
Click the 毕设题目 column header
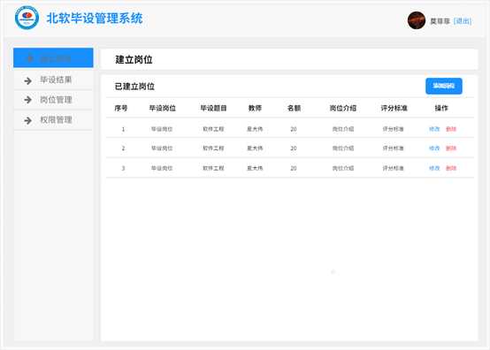[213, 108]
